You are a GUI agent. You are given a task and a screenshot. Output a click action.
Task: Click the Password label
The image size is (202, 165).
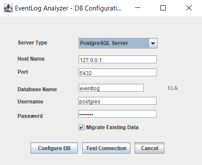click(30, 116)
